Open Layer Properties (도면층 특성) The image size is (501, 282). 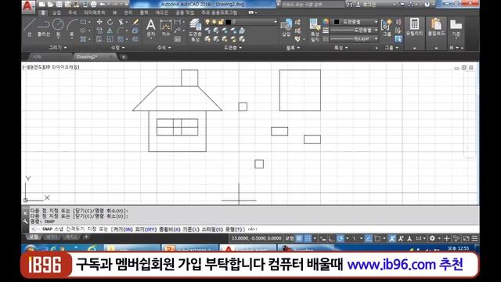coord(195,30)
